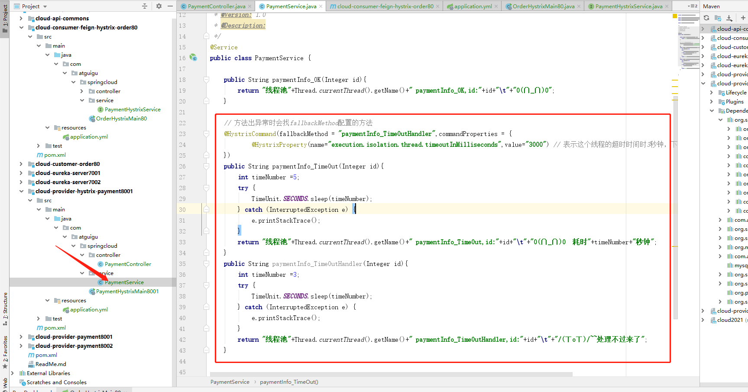Viewport: 748px width, 392px height.
Task: Select Scratches and Consoles node
Action: pos(56,382)
